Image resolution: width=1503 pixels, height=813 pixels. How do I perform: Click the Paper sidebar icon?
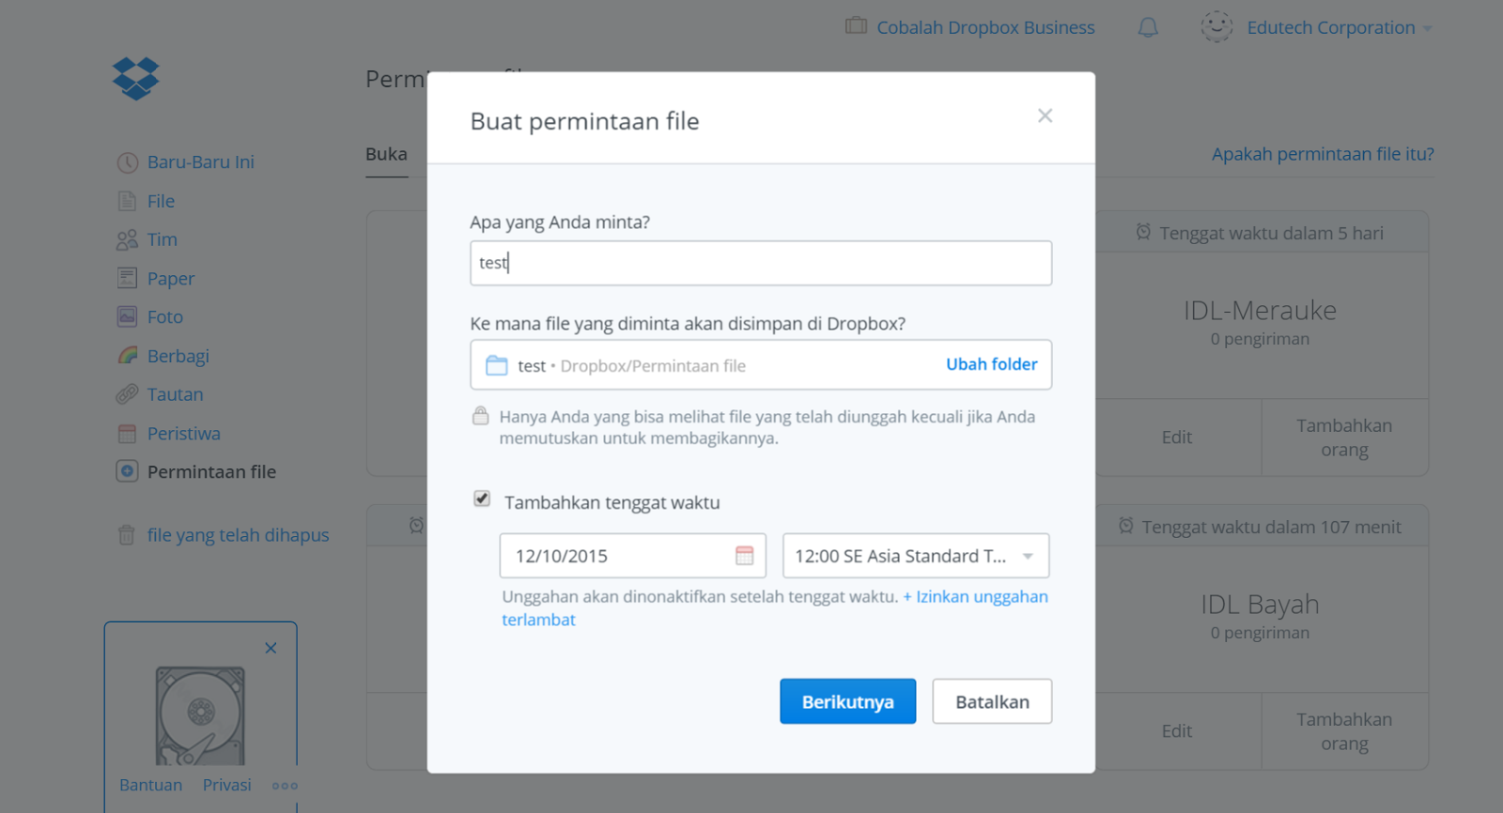pos(127,278)
